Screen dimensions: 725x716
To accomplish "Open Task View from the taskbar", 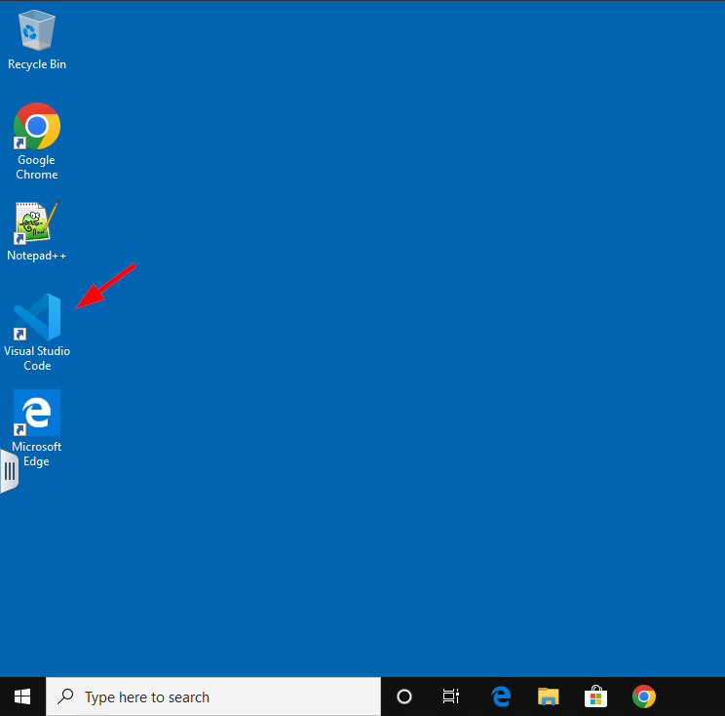I will click(451, 696).
